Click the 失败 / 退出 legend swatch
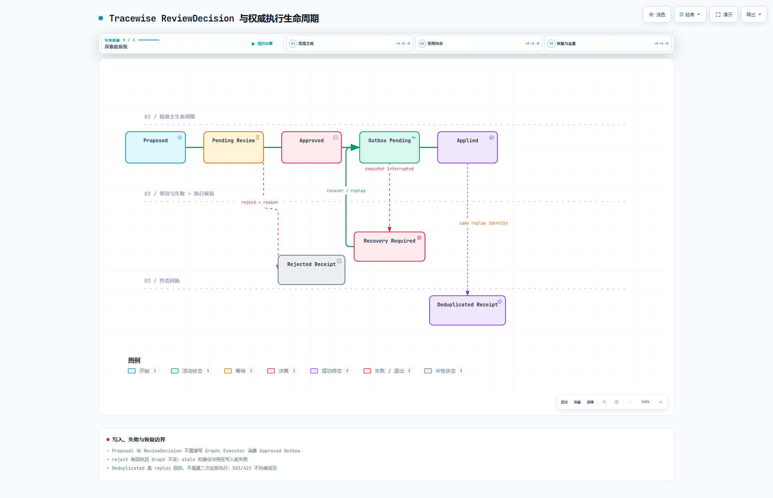The image size is (773, 498). pos(367,371)
